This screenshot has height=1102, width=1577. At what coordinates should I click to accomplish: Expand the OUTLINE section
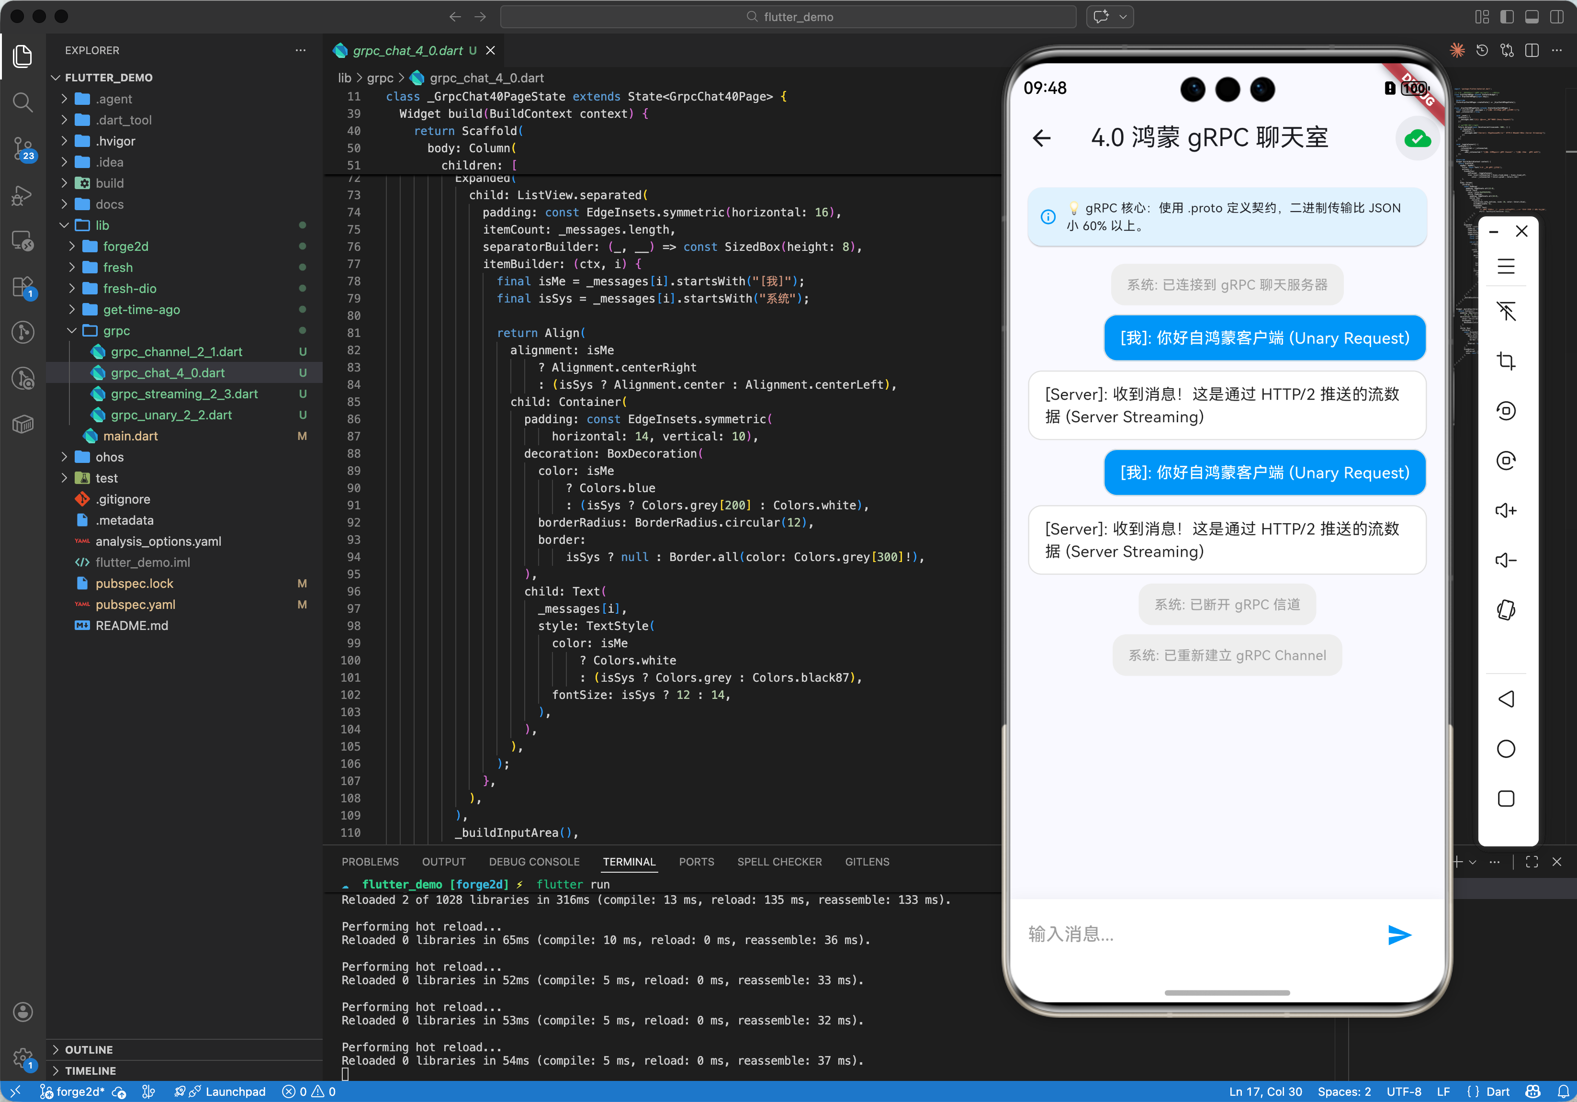pyautogui.click(x=89, y=1049)
